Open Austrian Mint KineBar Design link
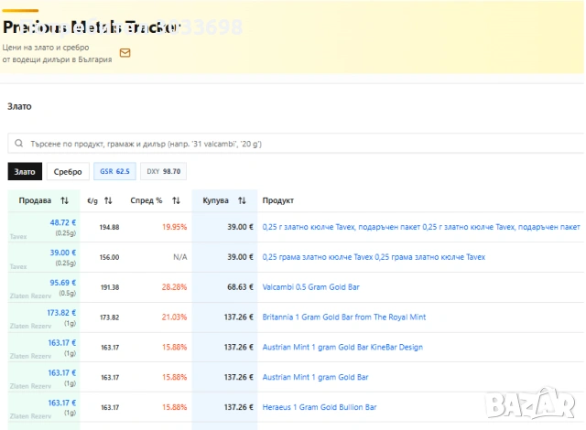 point(342,348)
